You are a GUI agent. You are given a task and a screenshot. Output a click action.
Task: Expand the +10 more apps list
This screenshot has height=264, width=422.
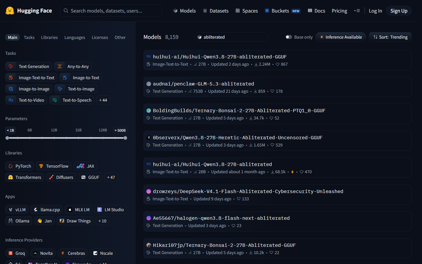tap(102, 221)
